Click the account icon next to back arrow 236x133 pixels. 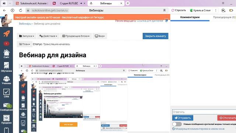[x=13, y=10]
